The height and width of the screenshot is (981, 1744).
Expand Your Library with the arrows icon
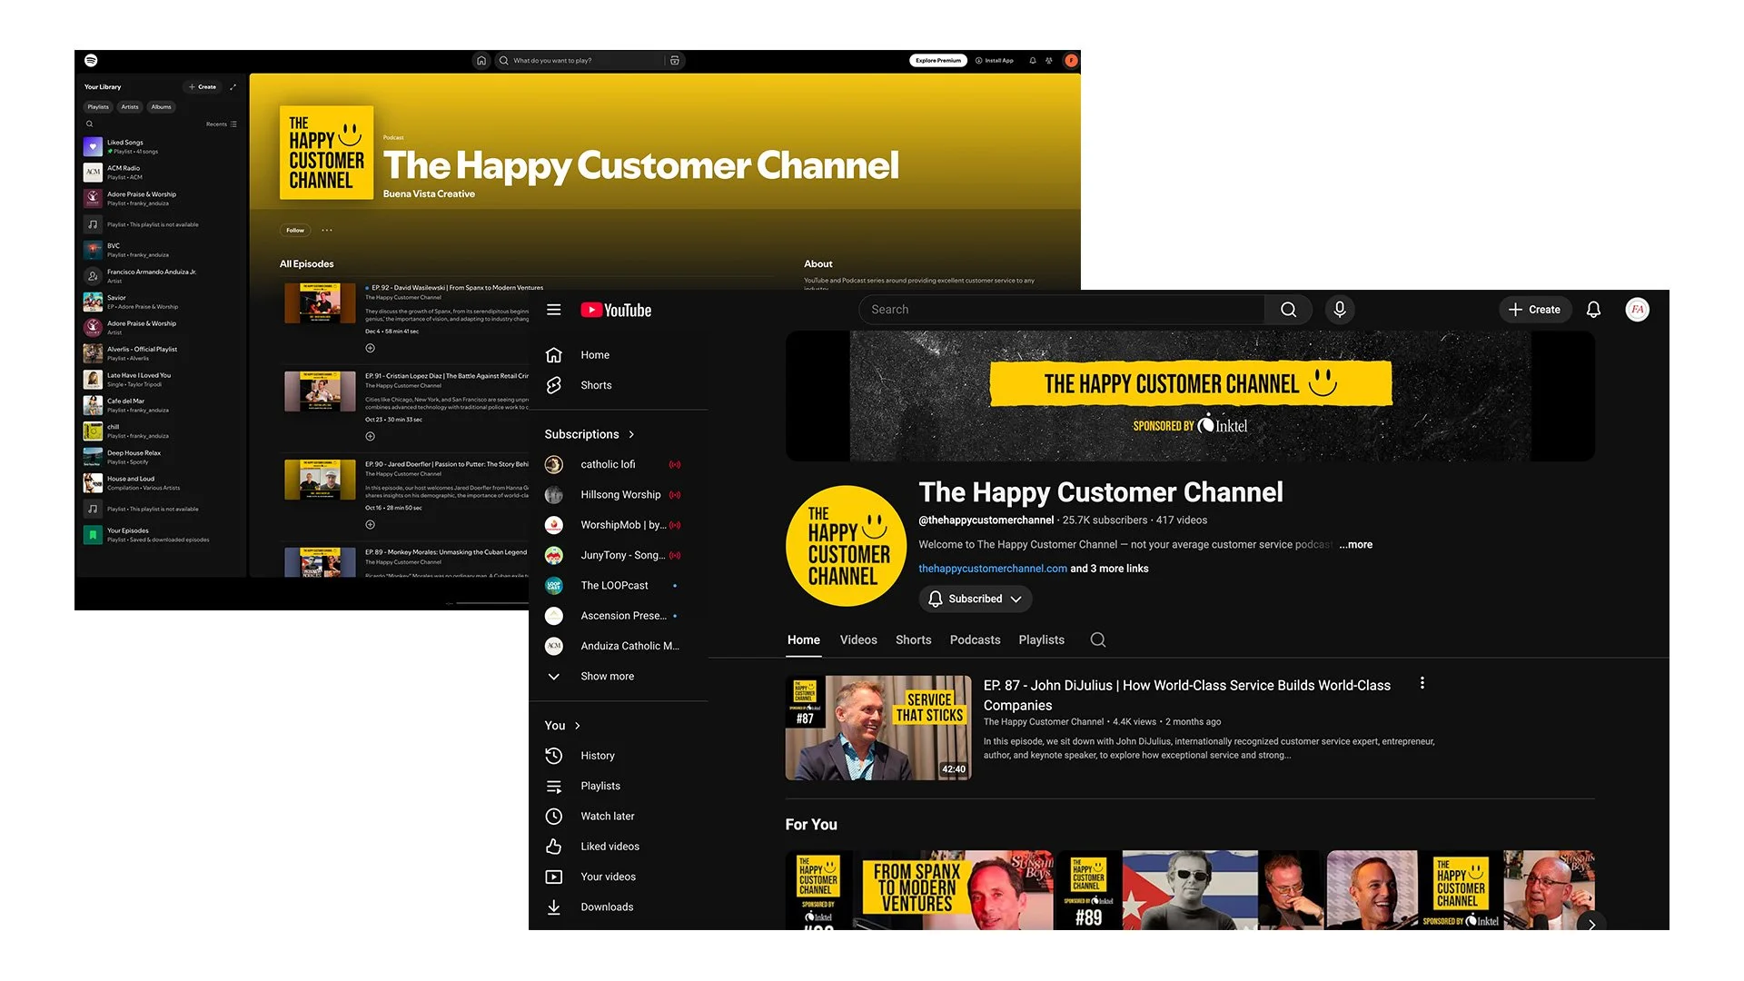(x=233, y=87)
